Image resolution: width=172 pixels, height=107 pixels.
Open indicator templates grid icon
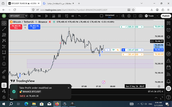click(x=59, y=16)
